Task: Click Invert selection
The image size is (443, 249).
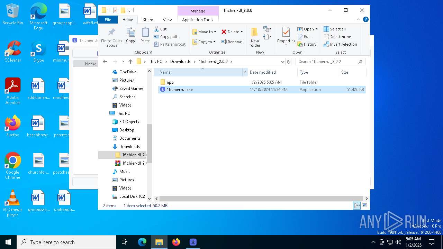Action: (x=340, y=44)
